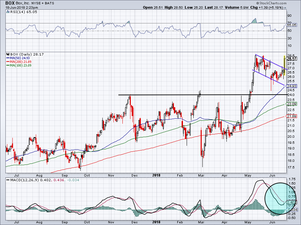The width and height of the screenshot is (301, 225).
Task: Click the Chg +1.39 (+5.19%) value
Action: tap(267, 7)
